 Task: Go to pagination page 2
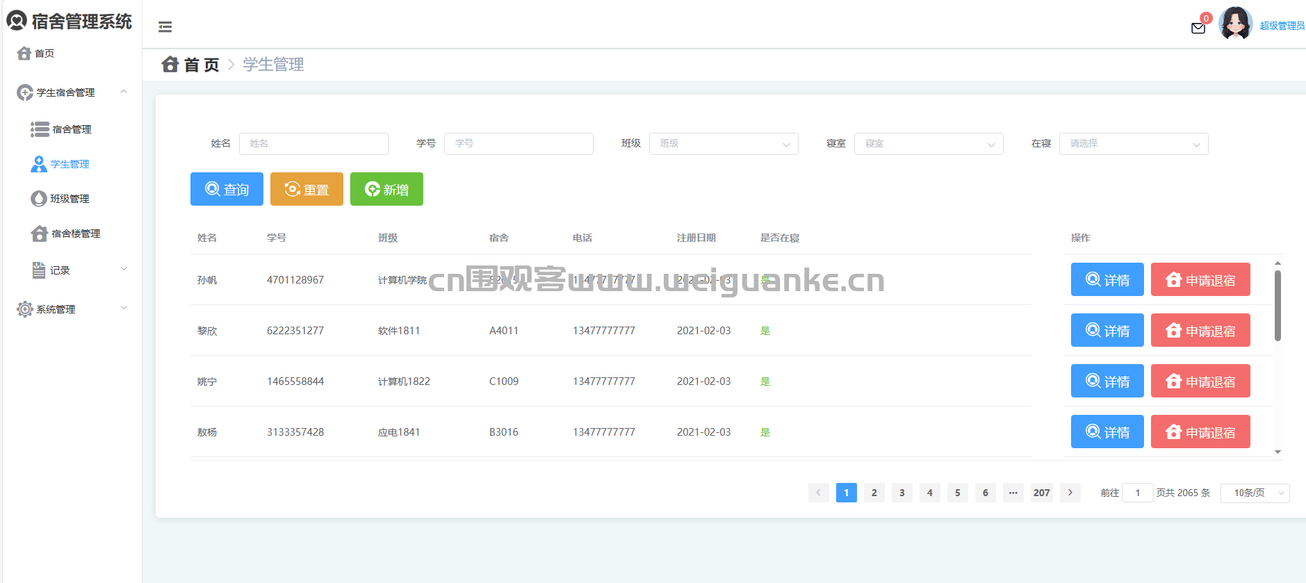tap(874, 493)
